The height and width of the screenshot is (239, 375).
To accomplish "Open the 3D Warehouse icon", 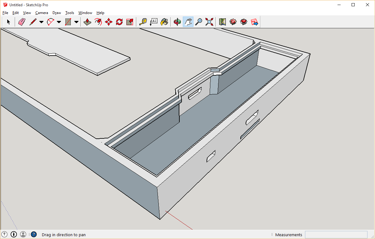I will (233, 22).
